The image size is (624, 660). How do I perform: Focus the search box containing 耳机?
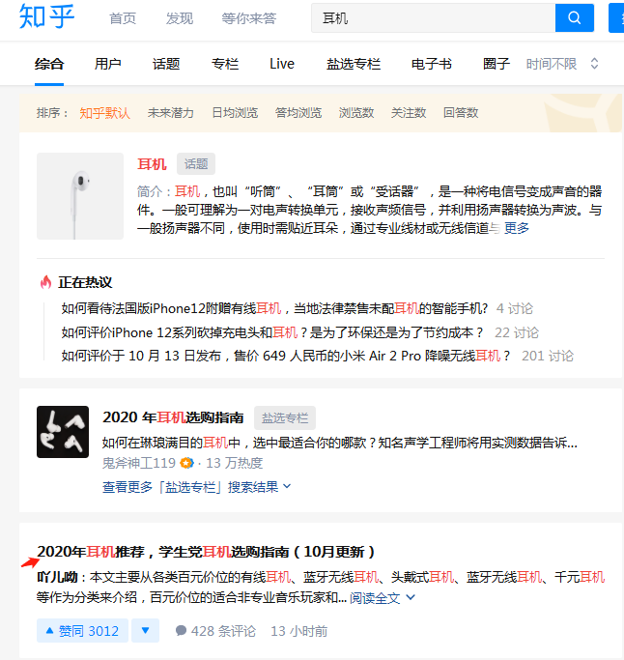432,18
